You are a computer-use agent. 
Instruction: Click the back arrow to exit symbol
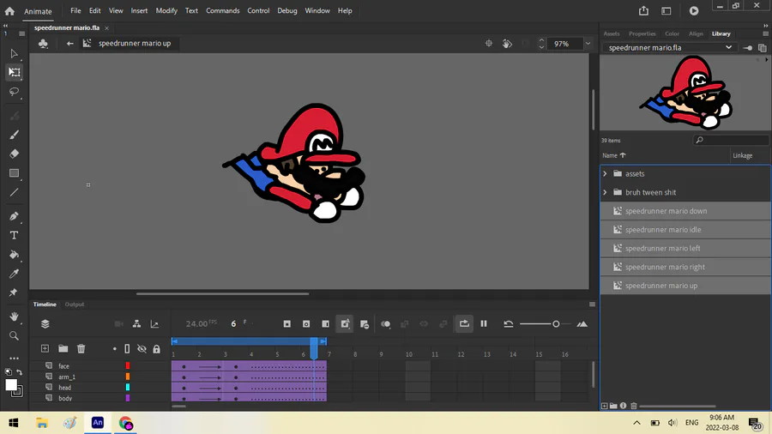[x=70, y=43]
